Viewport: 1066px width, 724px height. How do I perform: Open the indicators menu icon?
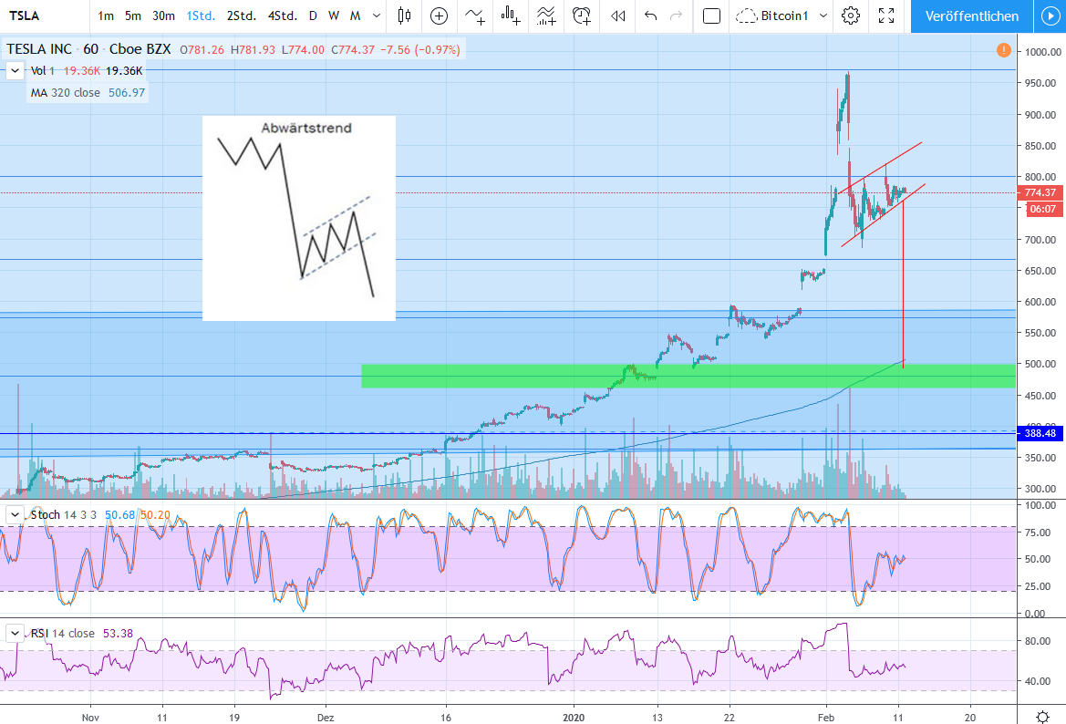475,16
